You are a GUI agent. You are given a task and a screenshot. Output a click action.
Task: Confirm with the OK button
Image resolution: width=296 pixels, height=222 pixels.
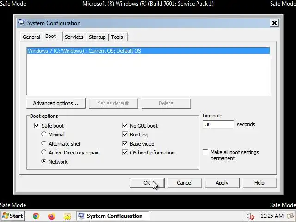coord(147,183)
